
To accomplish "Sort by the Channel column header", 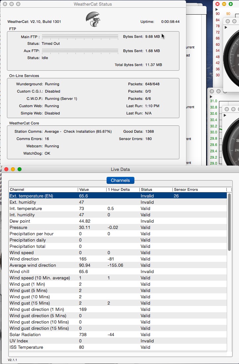I will [43, 189].
